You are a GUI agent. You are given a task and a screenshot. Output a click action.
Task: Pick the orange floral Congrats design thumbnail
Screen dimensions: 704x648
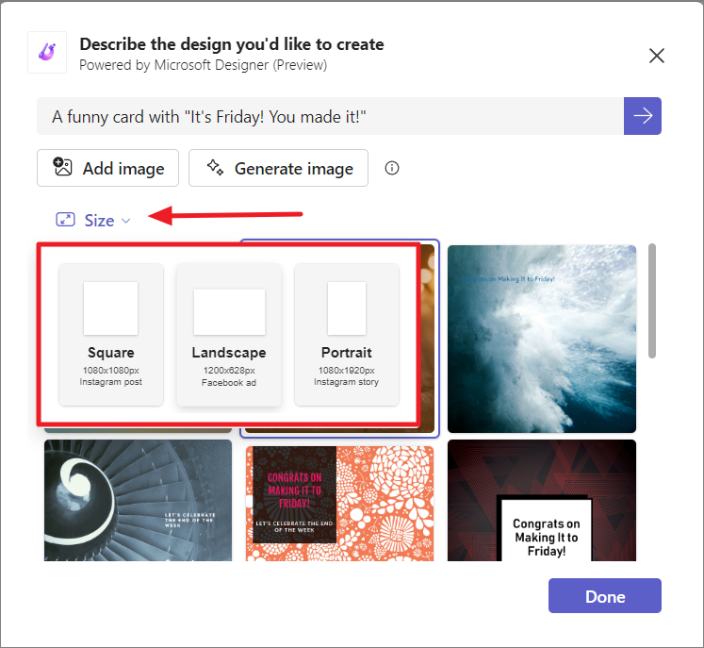pyautogui.click(x=340, y=504)
